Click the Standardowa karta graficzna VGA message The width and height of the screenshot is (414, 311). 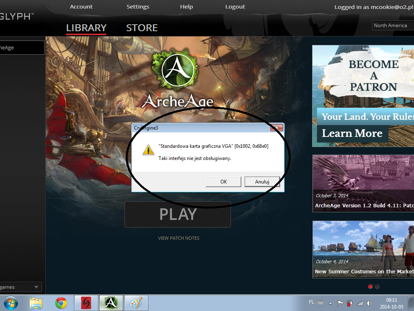(x=213, y=146)
